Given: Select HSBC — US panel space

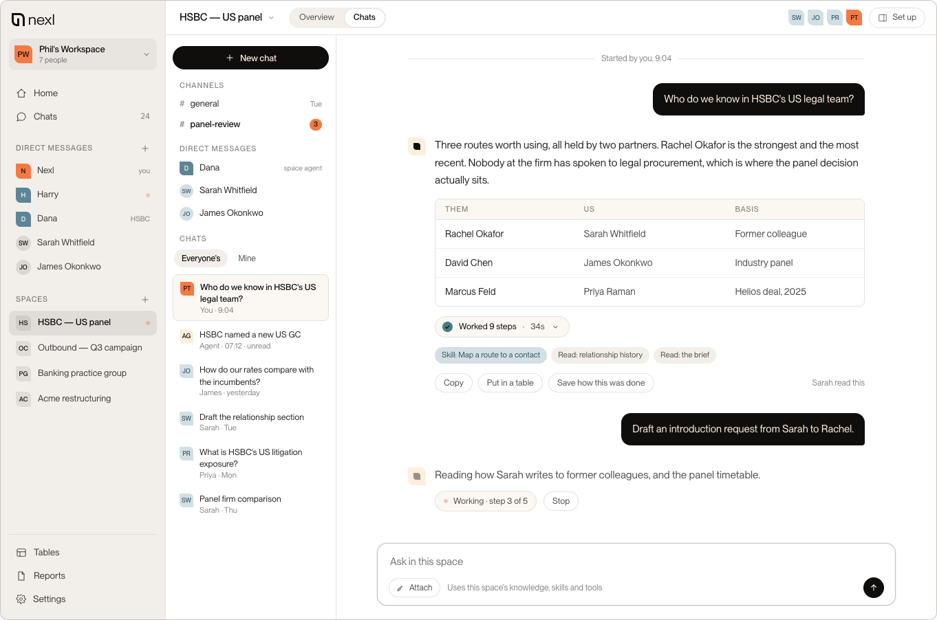Looking at the screenshot, I should tap(83, 322).
